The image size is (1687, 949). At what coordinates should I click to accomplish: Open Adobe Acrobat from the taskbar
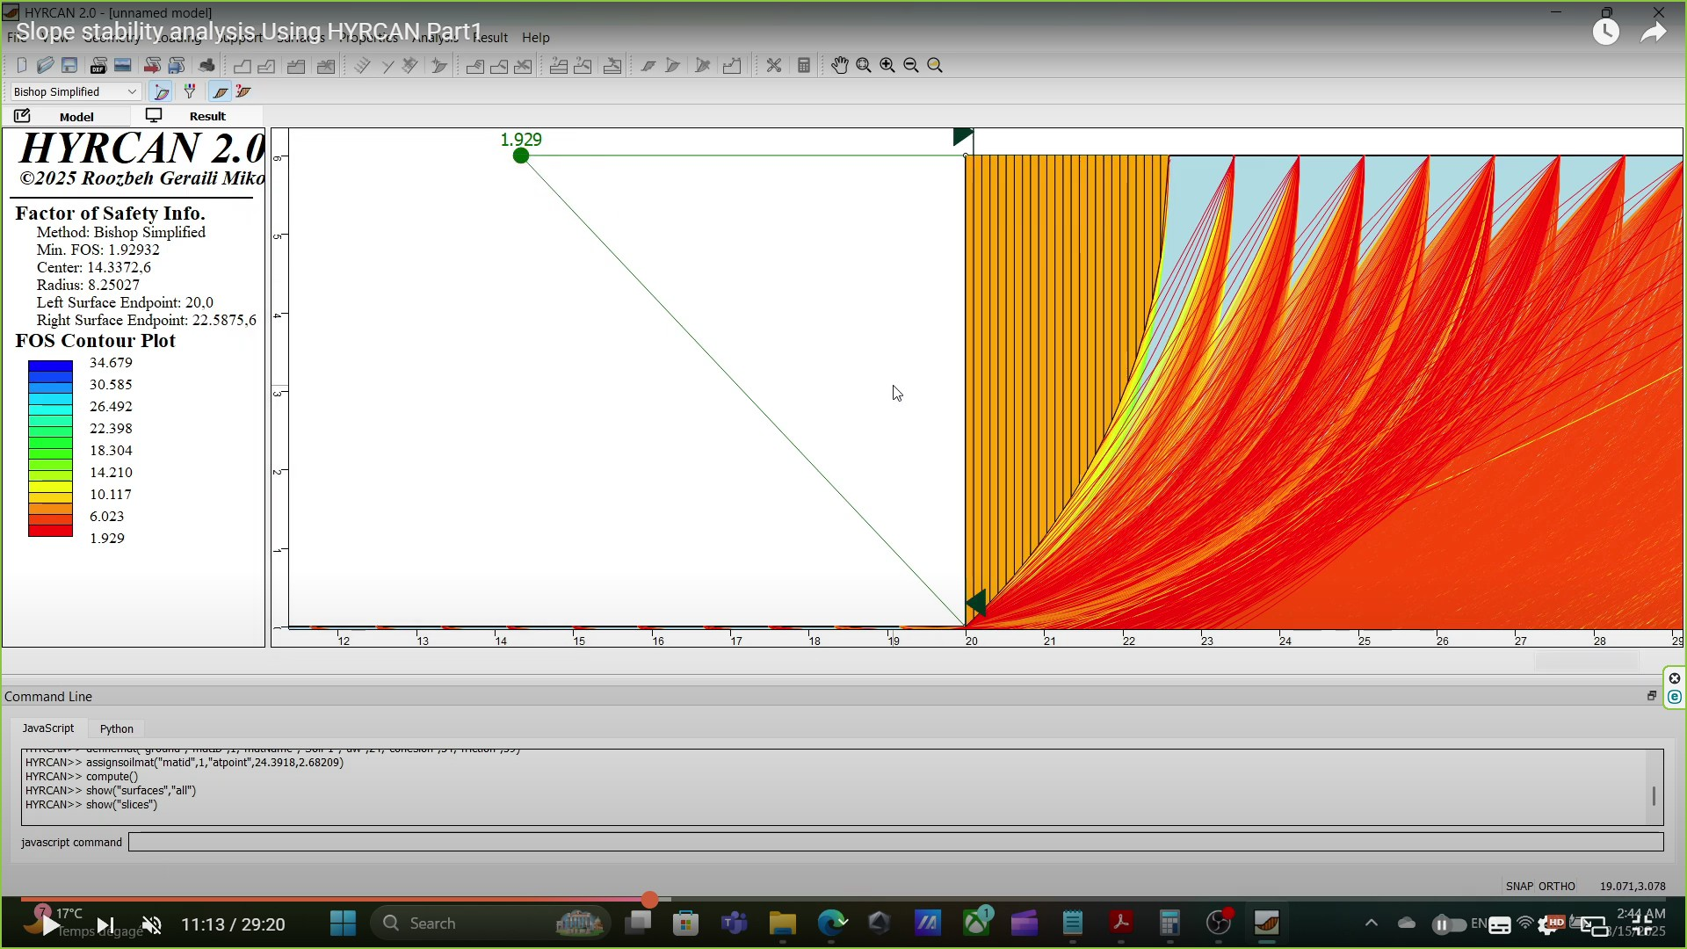click(x=1120, y=924)
